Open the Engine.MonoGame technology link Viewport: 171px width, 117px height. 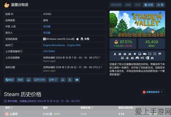point(54,45)
